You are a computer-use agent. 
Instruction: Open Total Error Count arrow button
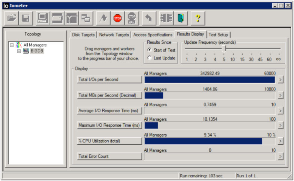pyautogui.click(x=280, y=156)
